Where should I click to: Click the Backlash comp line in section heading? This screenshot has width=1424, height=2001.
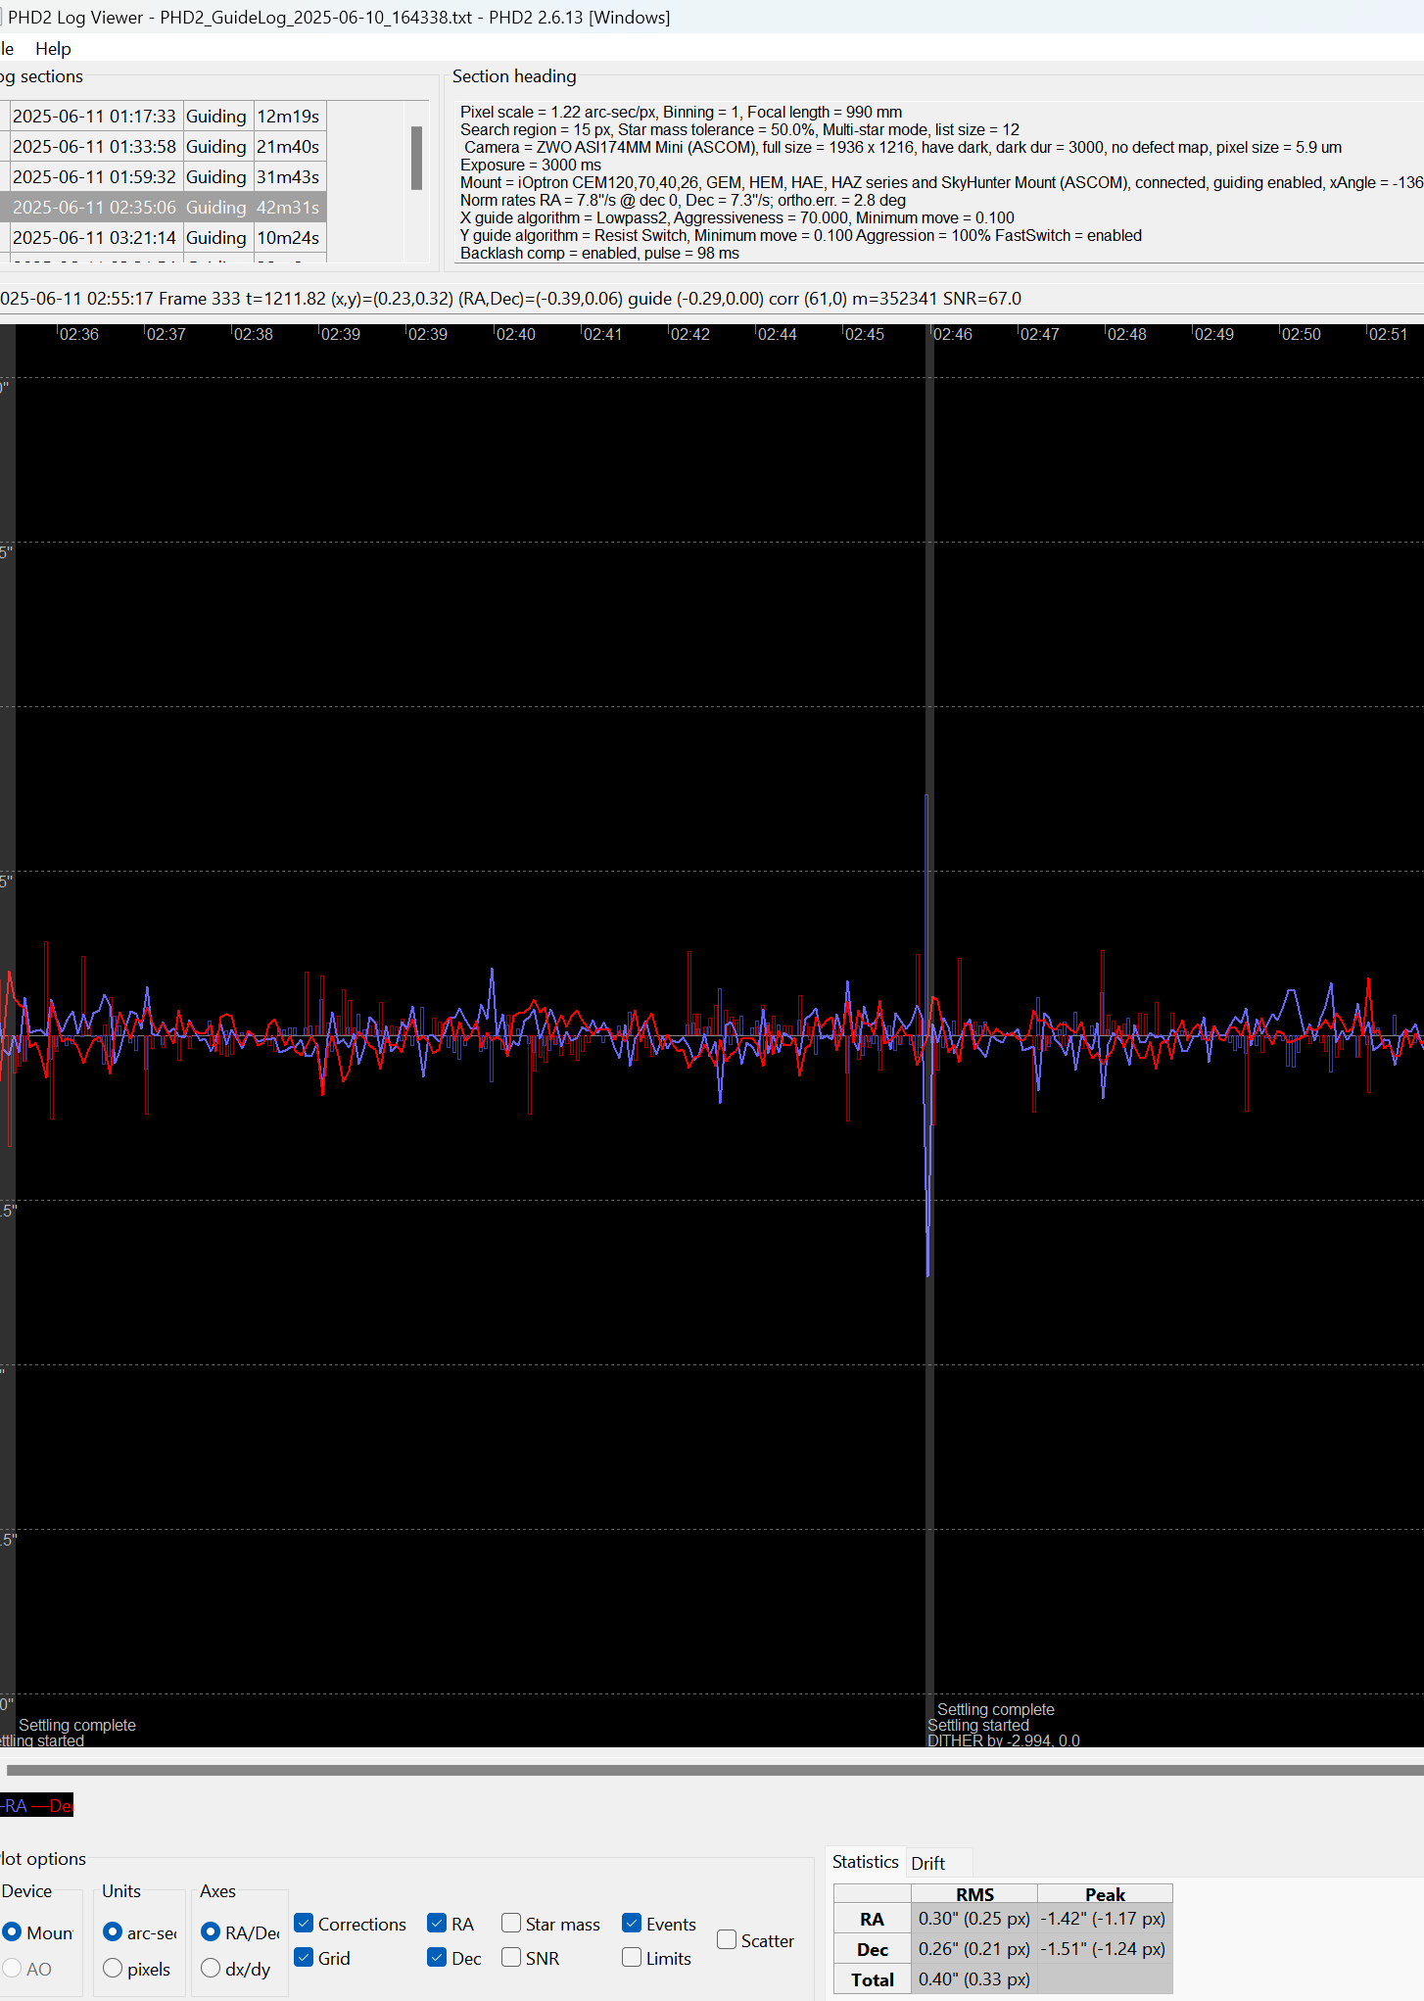point(599,253)
